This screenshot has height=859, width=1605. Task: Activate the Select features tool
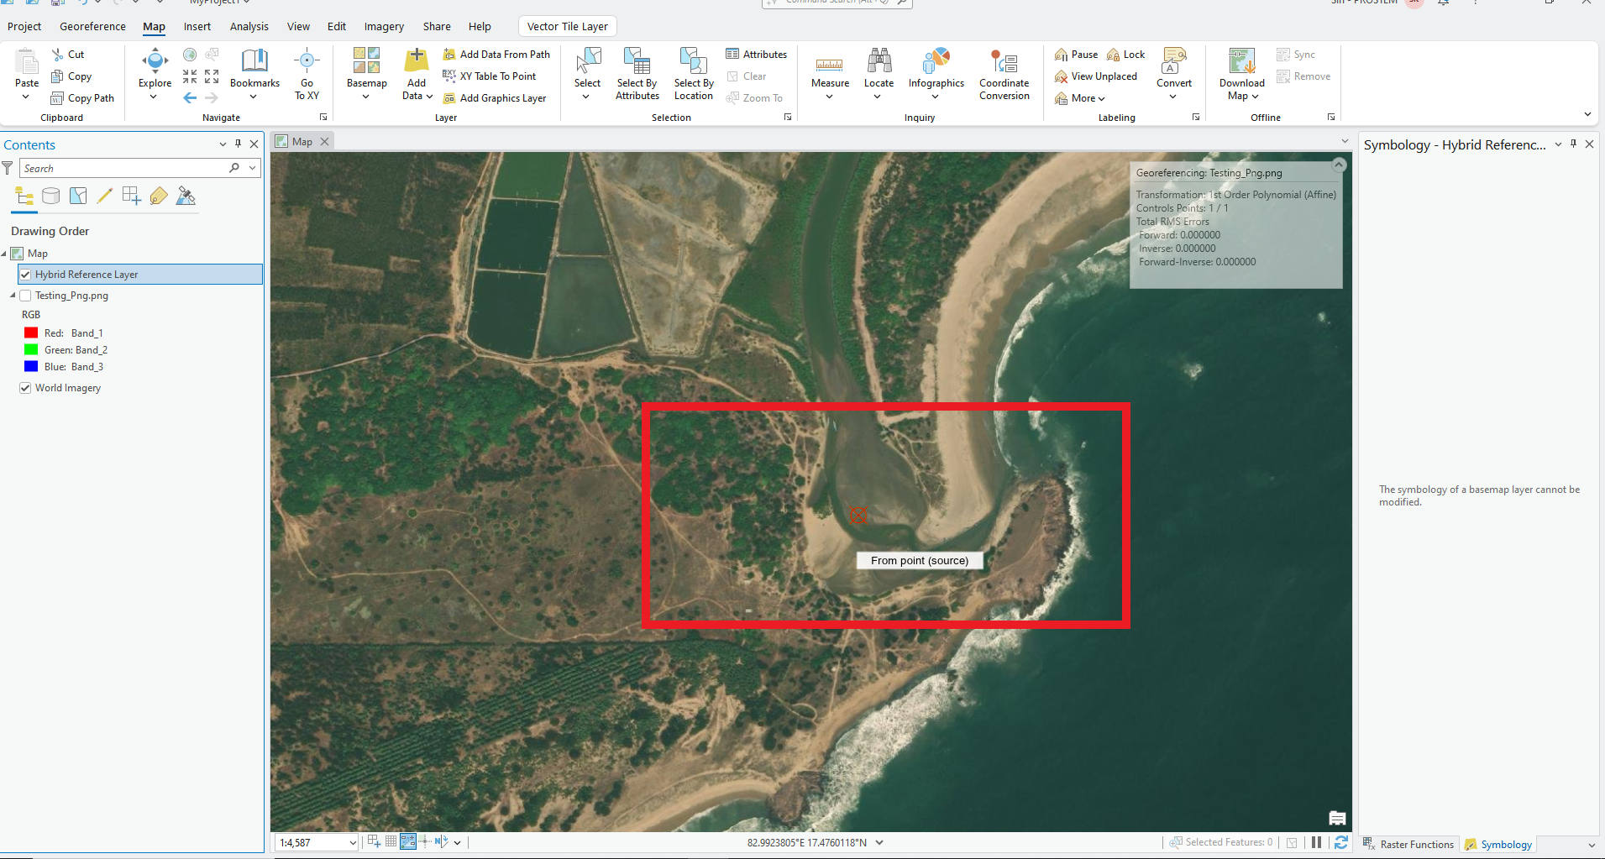coord(587,73)
